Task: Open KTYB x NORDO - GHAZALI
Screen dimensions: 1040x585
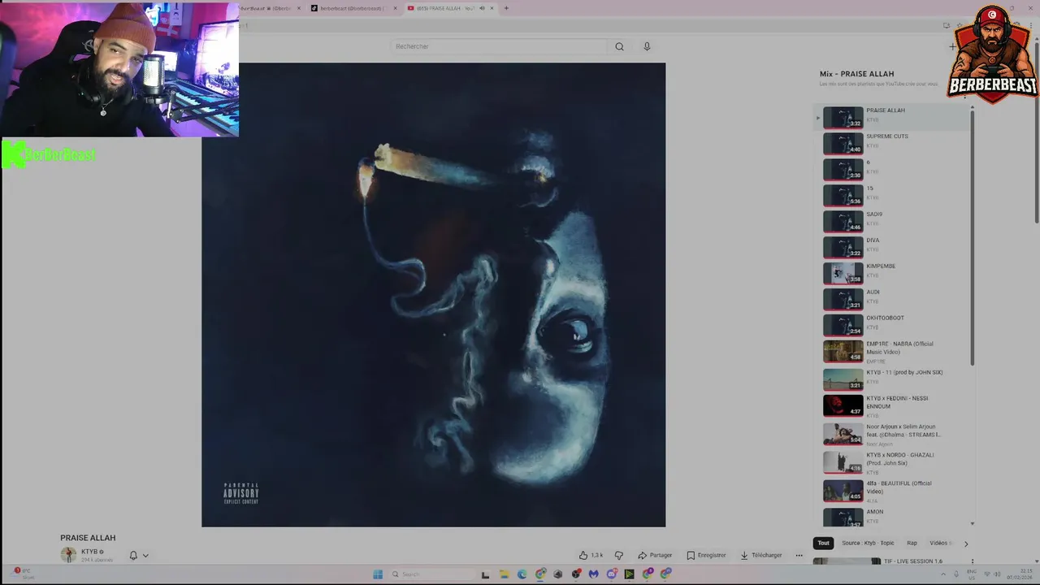Action: coord(894,462)
